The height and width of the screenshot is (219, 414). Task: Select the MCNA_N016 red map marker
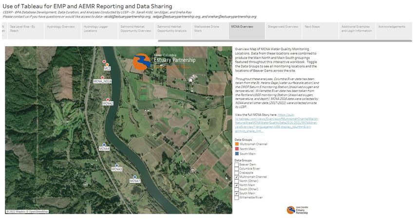pos(102,77)
